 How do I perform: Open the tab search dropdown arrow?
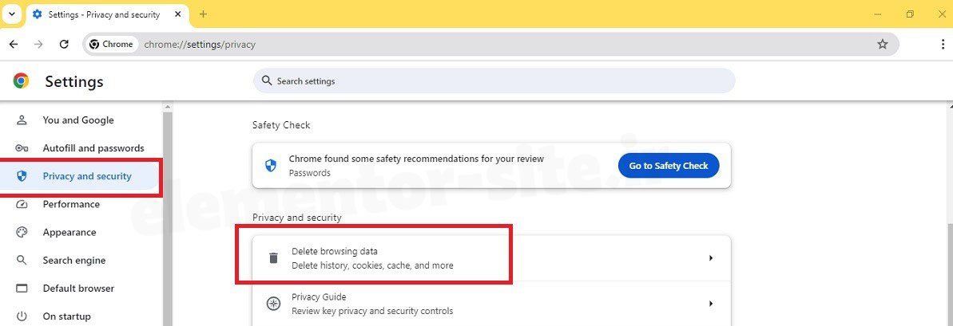12,14
